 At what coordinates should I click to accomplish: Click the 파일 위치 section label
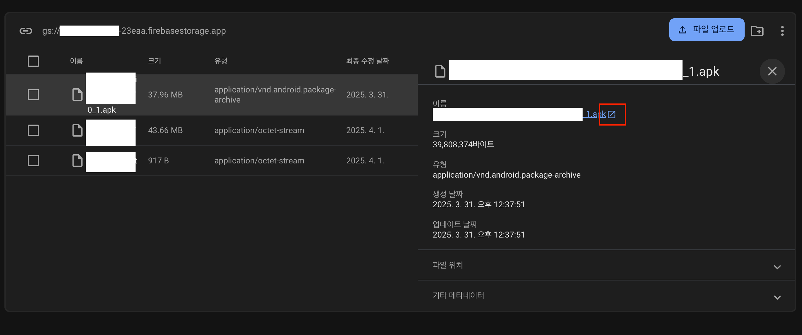coord(448,265)
